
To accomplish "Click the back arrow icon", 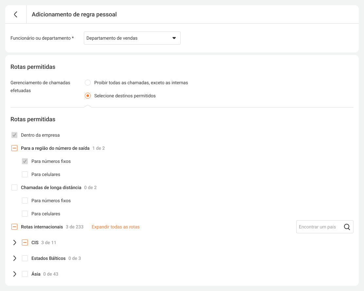I will 15,14.
